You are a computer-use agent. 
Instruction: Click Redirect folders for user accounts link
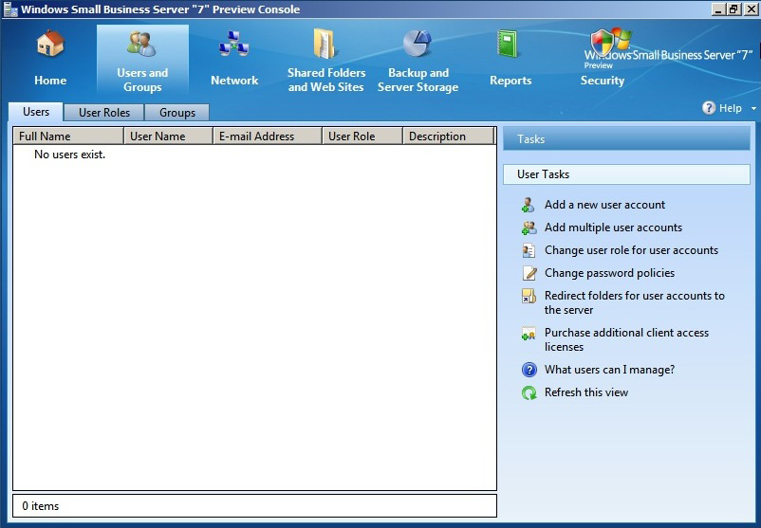(635, 302)
